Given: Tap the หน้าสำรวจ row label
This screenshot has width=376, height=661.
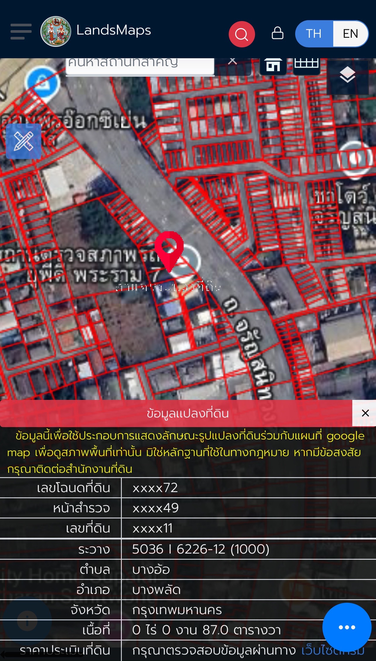Looking at the screenshot, I should click(81, 508).
